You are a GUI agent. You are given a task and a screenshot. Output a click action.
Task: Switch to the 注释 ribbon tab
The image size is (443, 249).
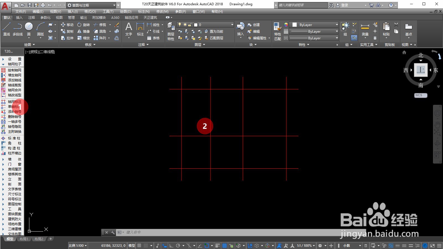point(31,17)
